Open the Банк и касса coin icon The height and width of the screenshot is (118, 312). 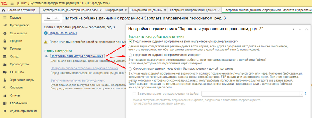pyautogui.click(x=5, y=33)
